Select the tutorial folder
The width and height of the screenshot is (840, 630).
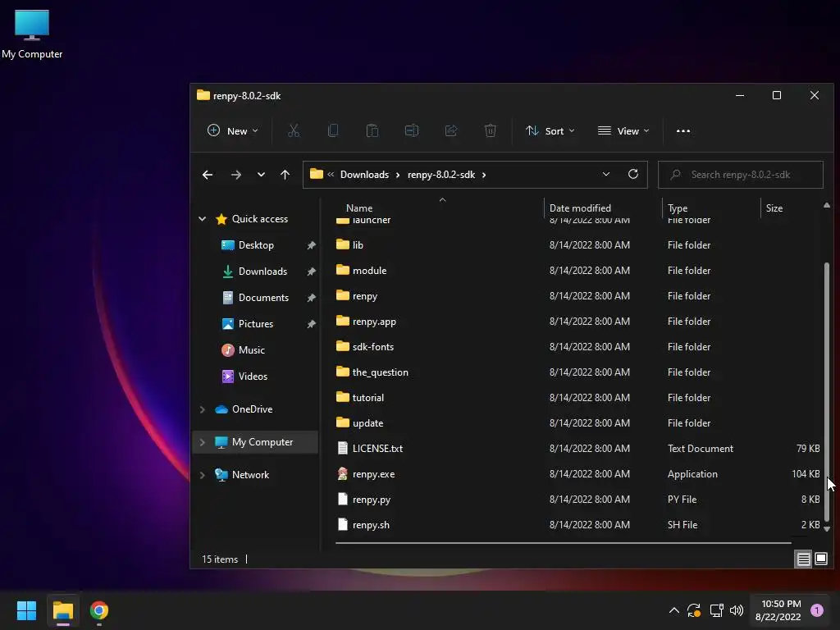[x=368, y=398]
